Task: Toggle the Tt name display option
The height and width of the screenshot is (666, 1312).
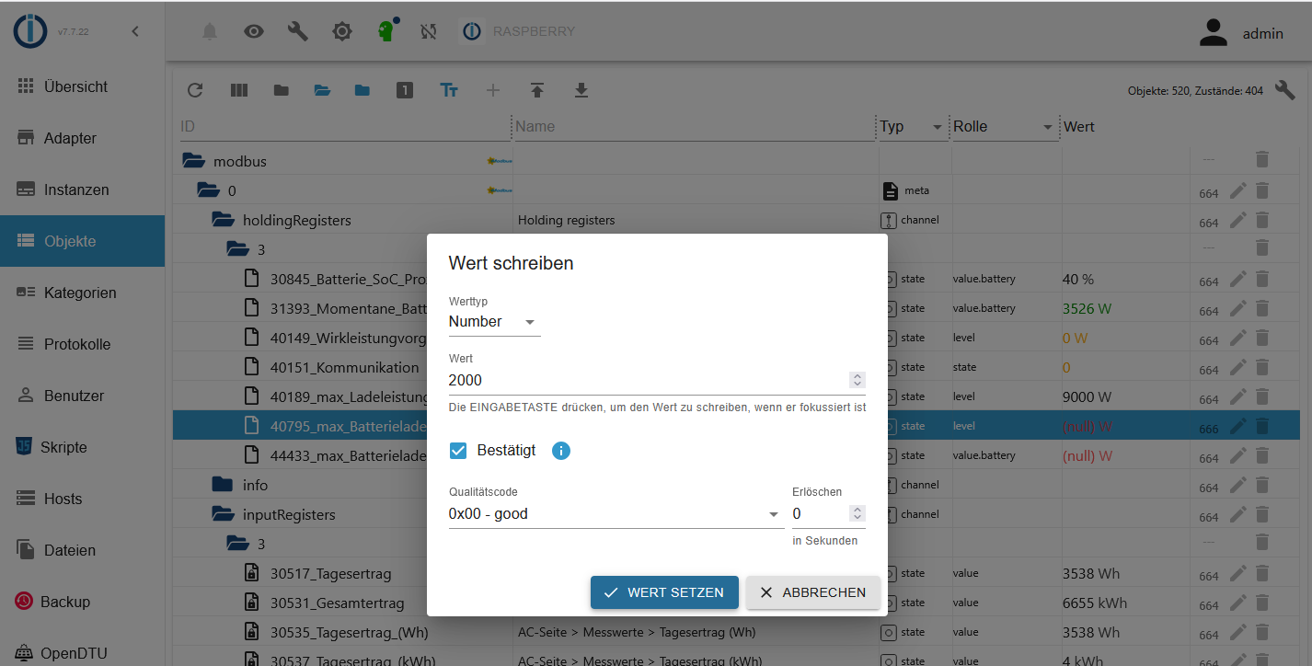Action: click(x=449, y=90)
